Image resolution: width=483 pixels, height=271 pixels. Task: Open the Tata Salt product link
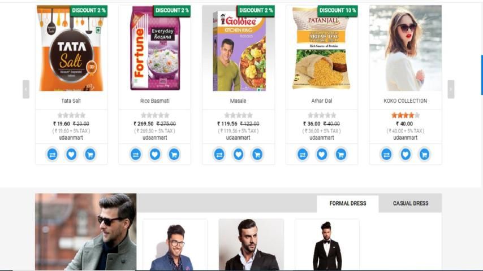[71, 101]
